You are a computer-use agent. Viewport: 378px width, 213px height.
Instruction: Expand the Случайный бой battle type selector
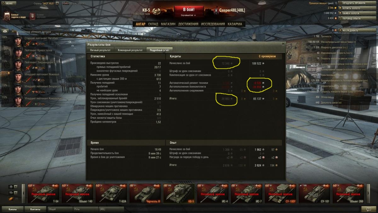(x=188, y=15)
